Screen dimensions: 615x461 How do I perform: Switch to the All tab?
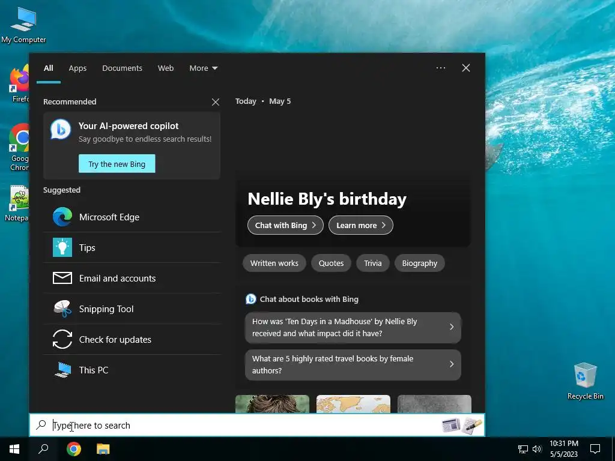click(x=49, y=68)
